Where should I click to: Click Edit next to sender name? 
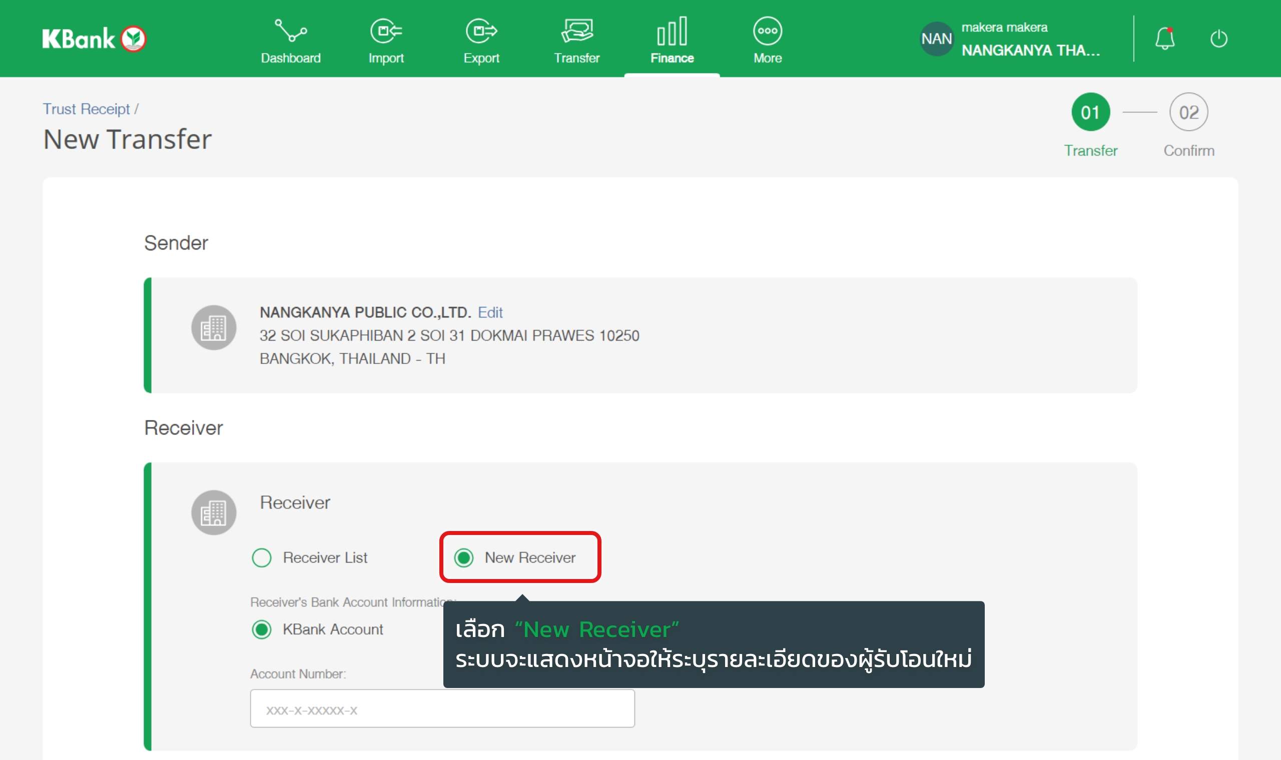click(490, 312)
